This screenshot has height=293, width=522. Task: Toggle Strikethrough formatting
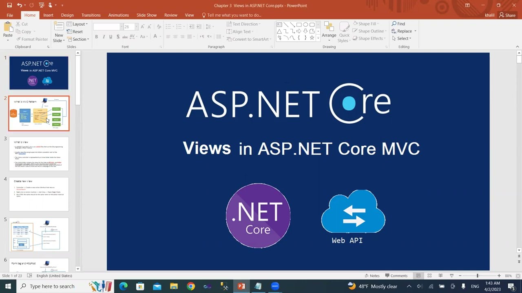coord(125,37)
